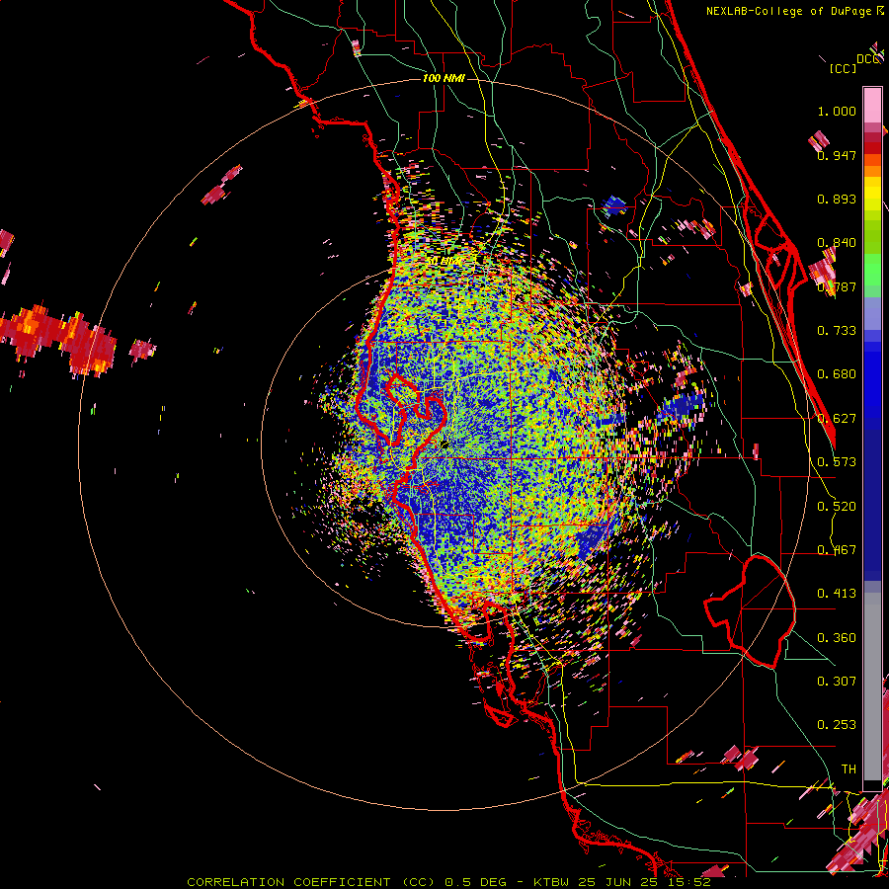Click the 0.733 scale value

tap(837, 331)
